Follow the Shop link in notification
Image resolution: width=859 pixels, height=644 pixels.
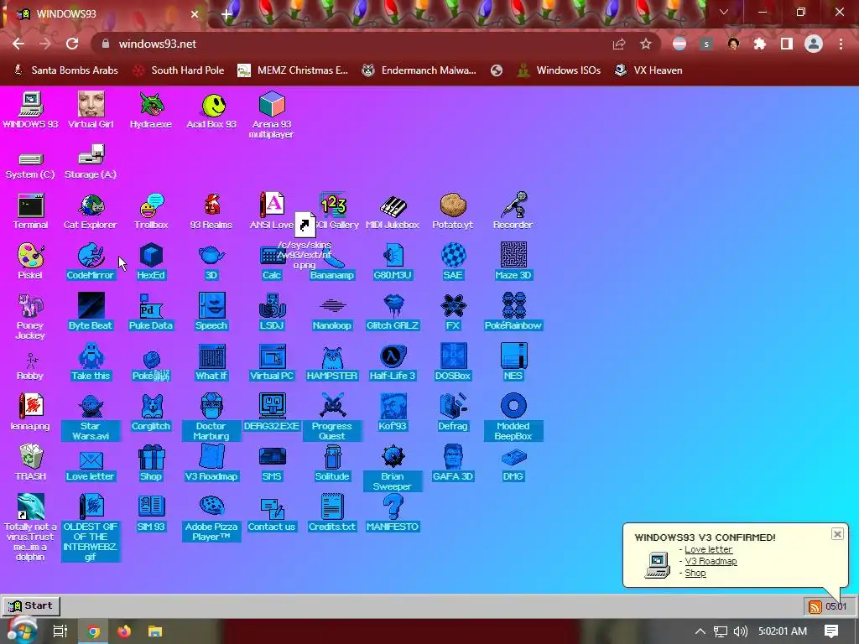695,574
